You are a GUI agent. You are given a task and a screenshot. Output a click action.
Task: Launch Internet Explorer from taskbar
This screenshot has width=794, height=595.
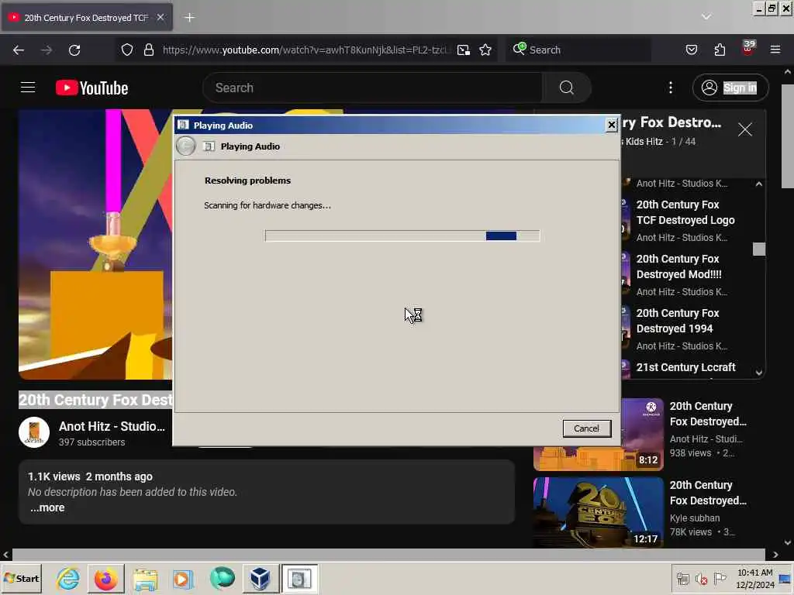[x=68, y=579]
